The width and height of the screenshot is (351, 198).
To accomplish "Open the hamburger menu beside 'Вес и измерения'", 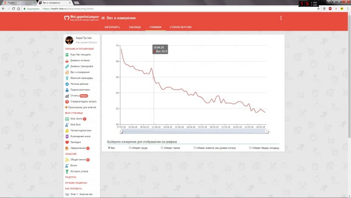I will 103,18.
